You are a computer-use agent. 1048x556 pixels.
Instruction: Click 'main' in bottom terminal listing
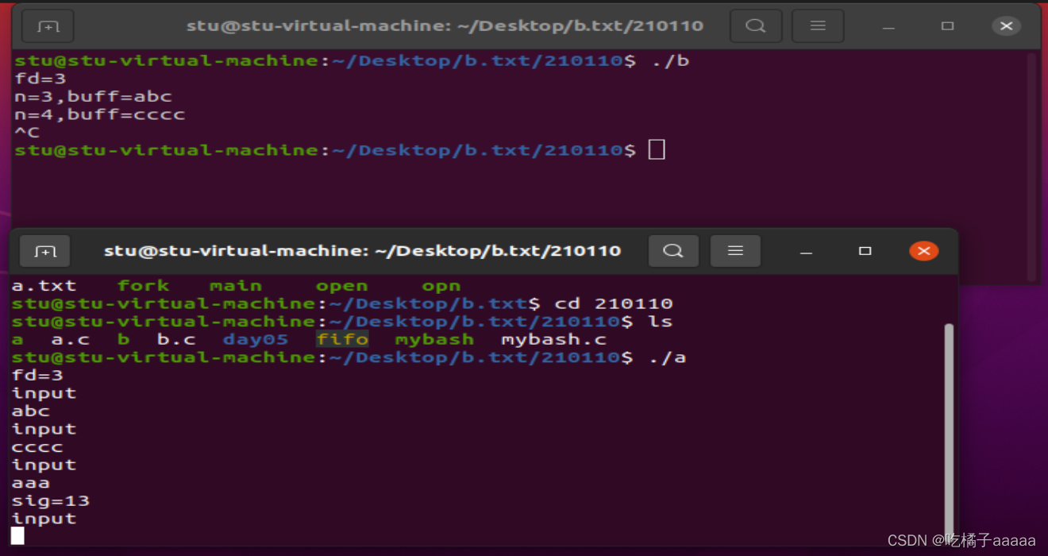pyautogui.click(x=236, y=286)
